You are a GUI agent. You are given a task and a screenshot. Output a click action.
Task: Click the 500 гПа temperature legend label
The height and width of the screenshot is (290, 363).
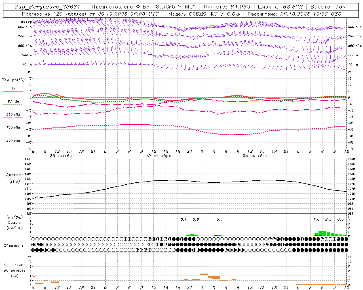[x=13, y=140]
